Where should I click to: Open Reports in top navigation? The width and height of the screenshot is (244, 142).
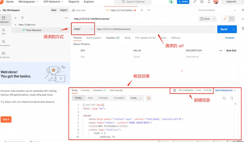tap(74, 2)
